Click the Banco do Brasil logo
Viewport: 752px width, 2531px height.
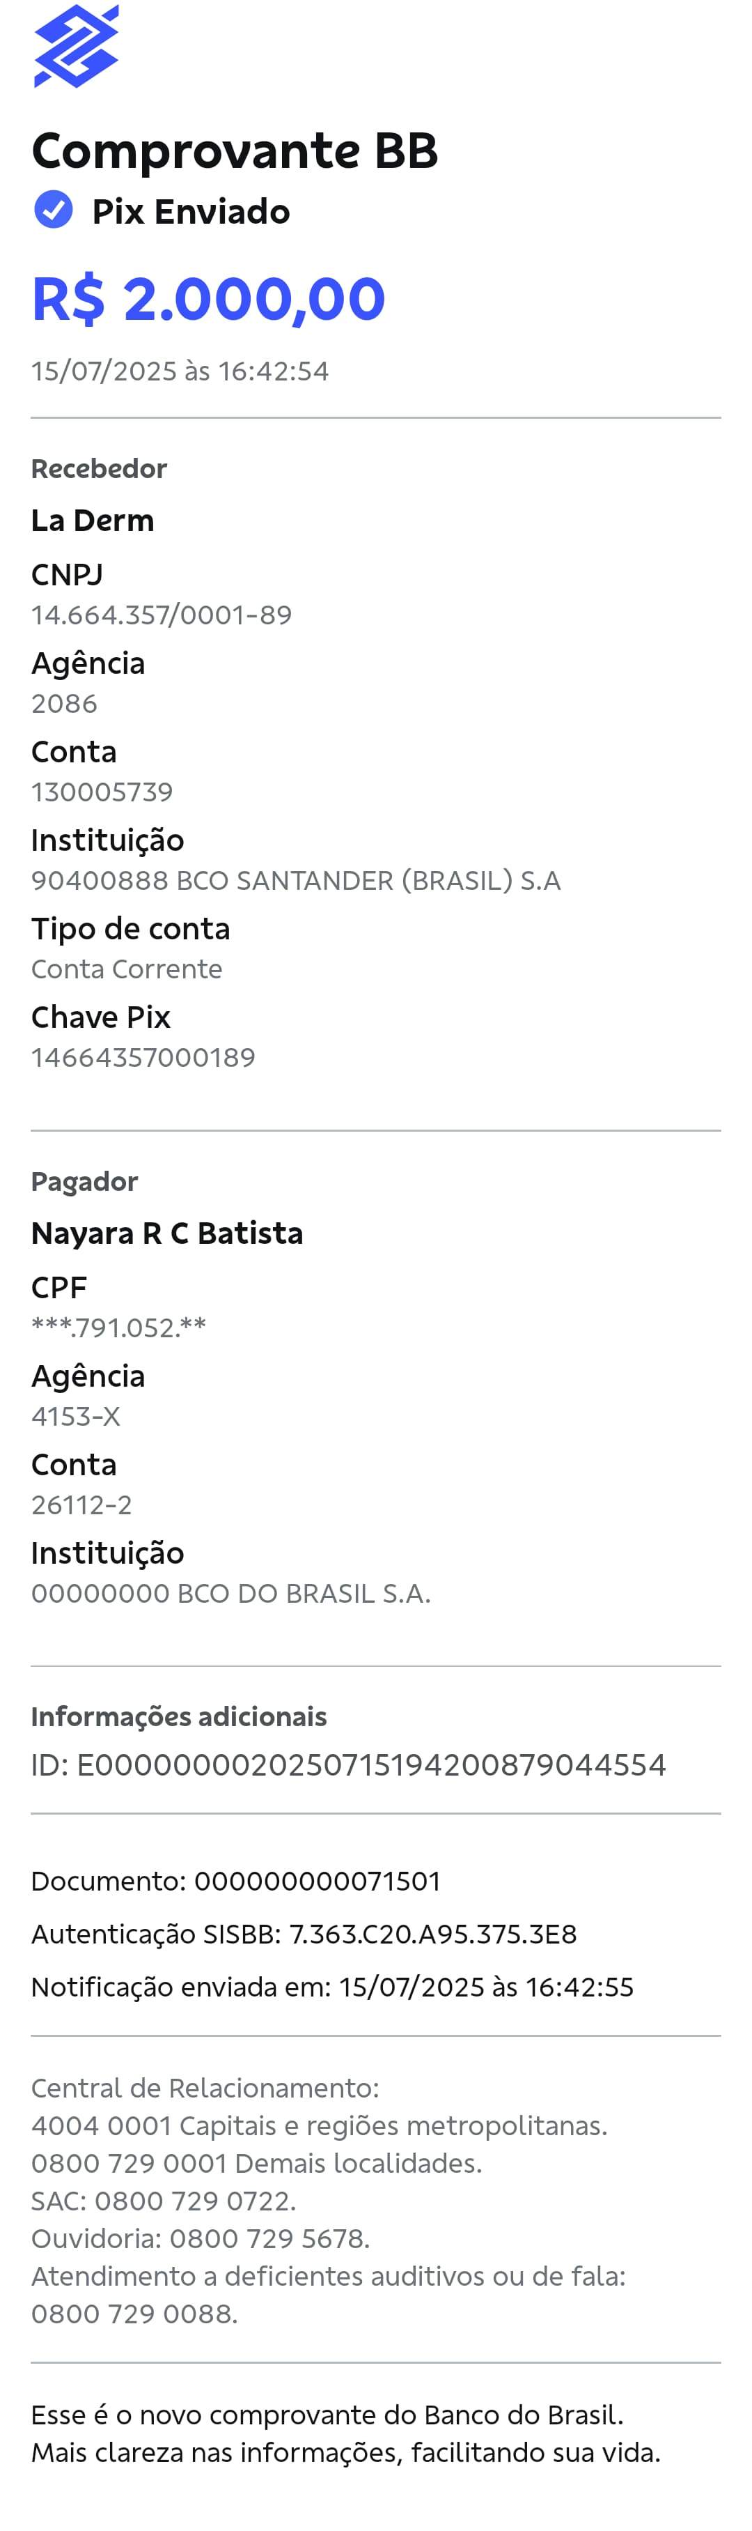(x=76, y=46)
